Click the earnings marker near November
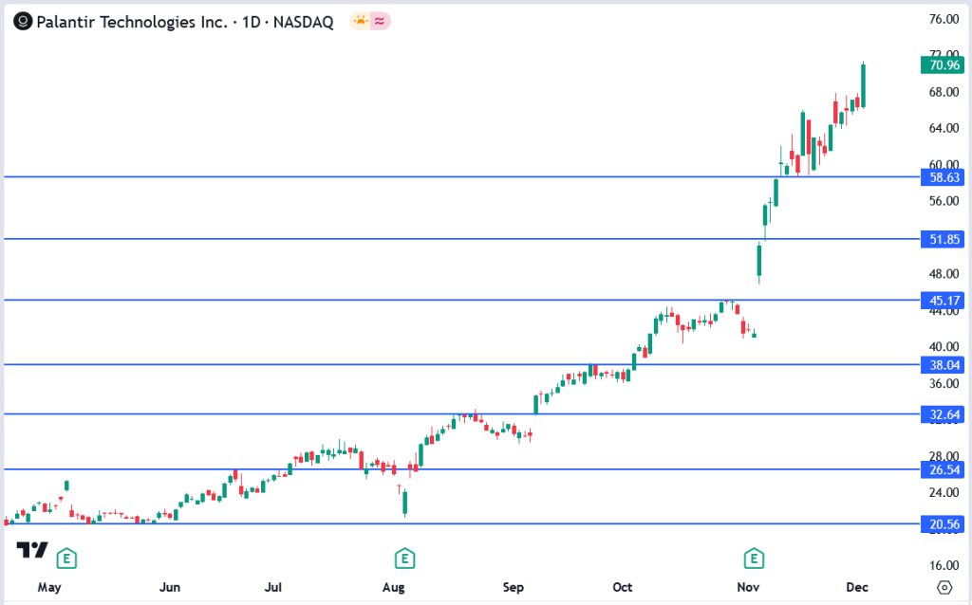This screenshot has height=605, width=972. click(755, 559)
